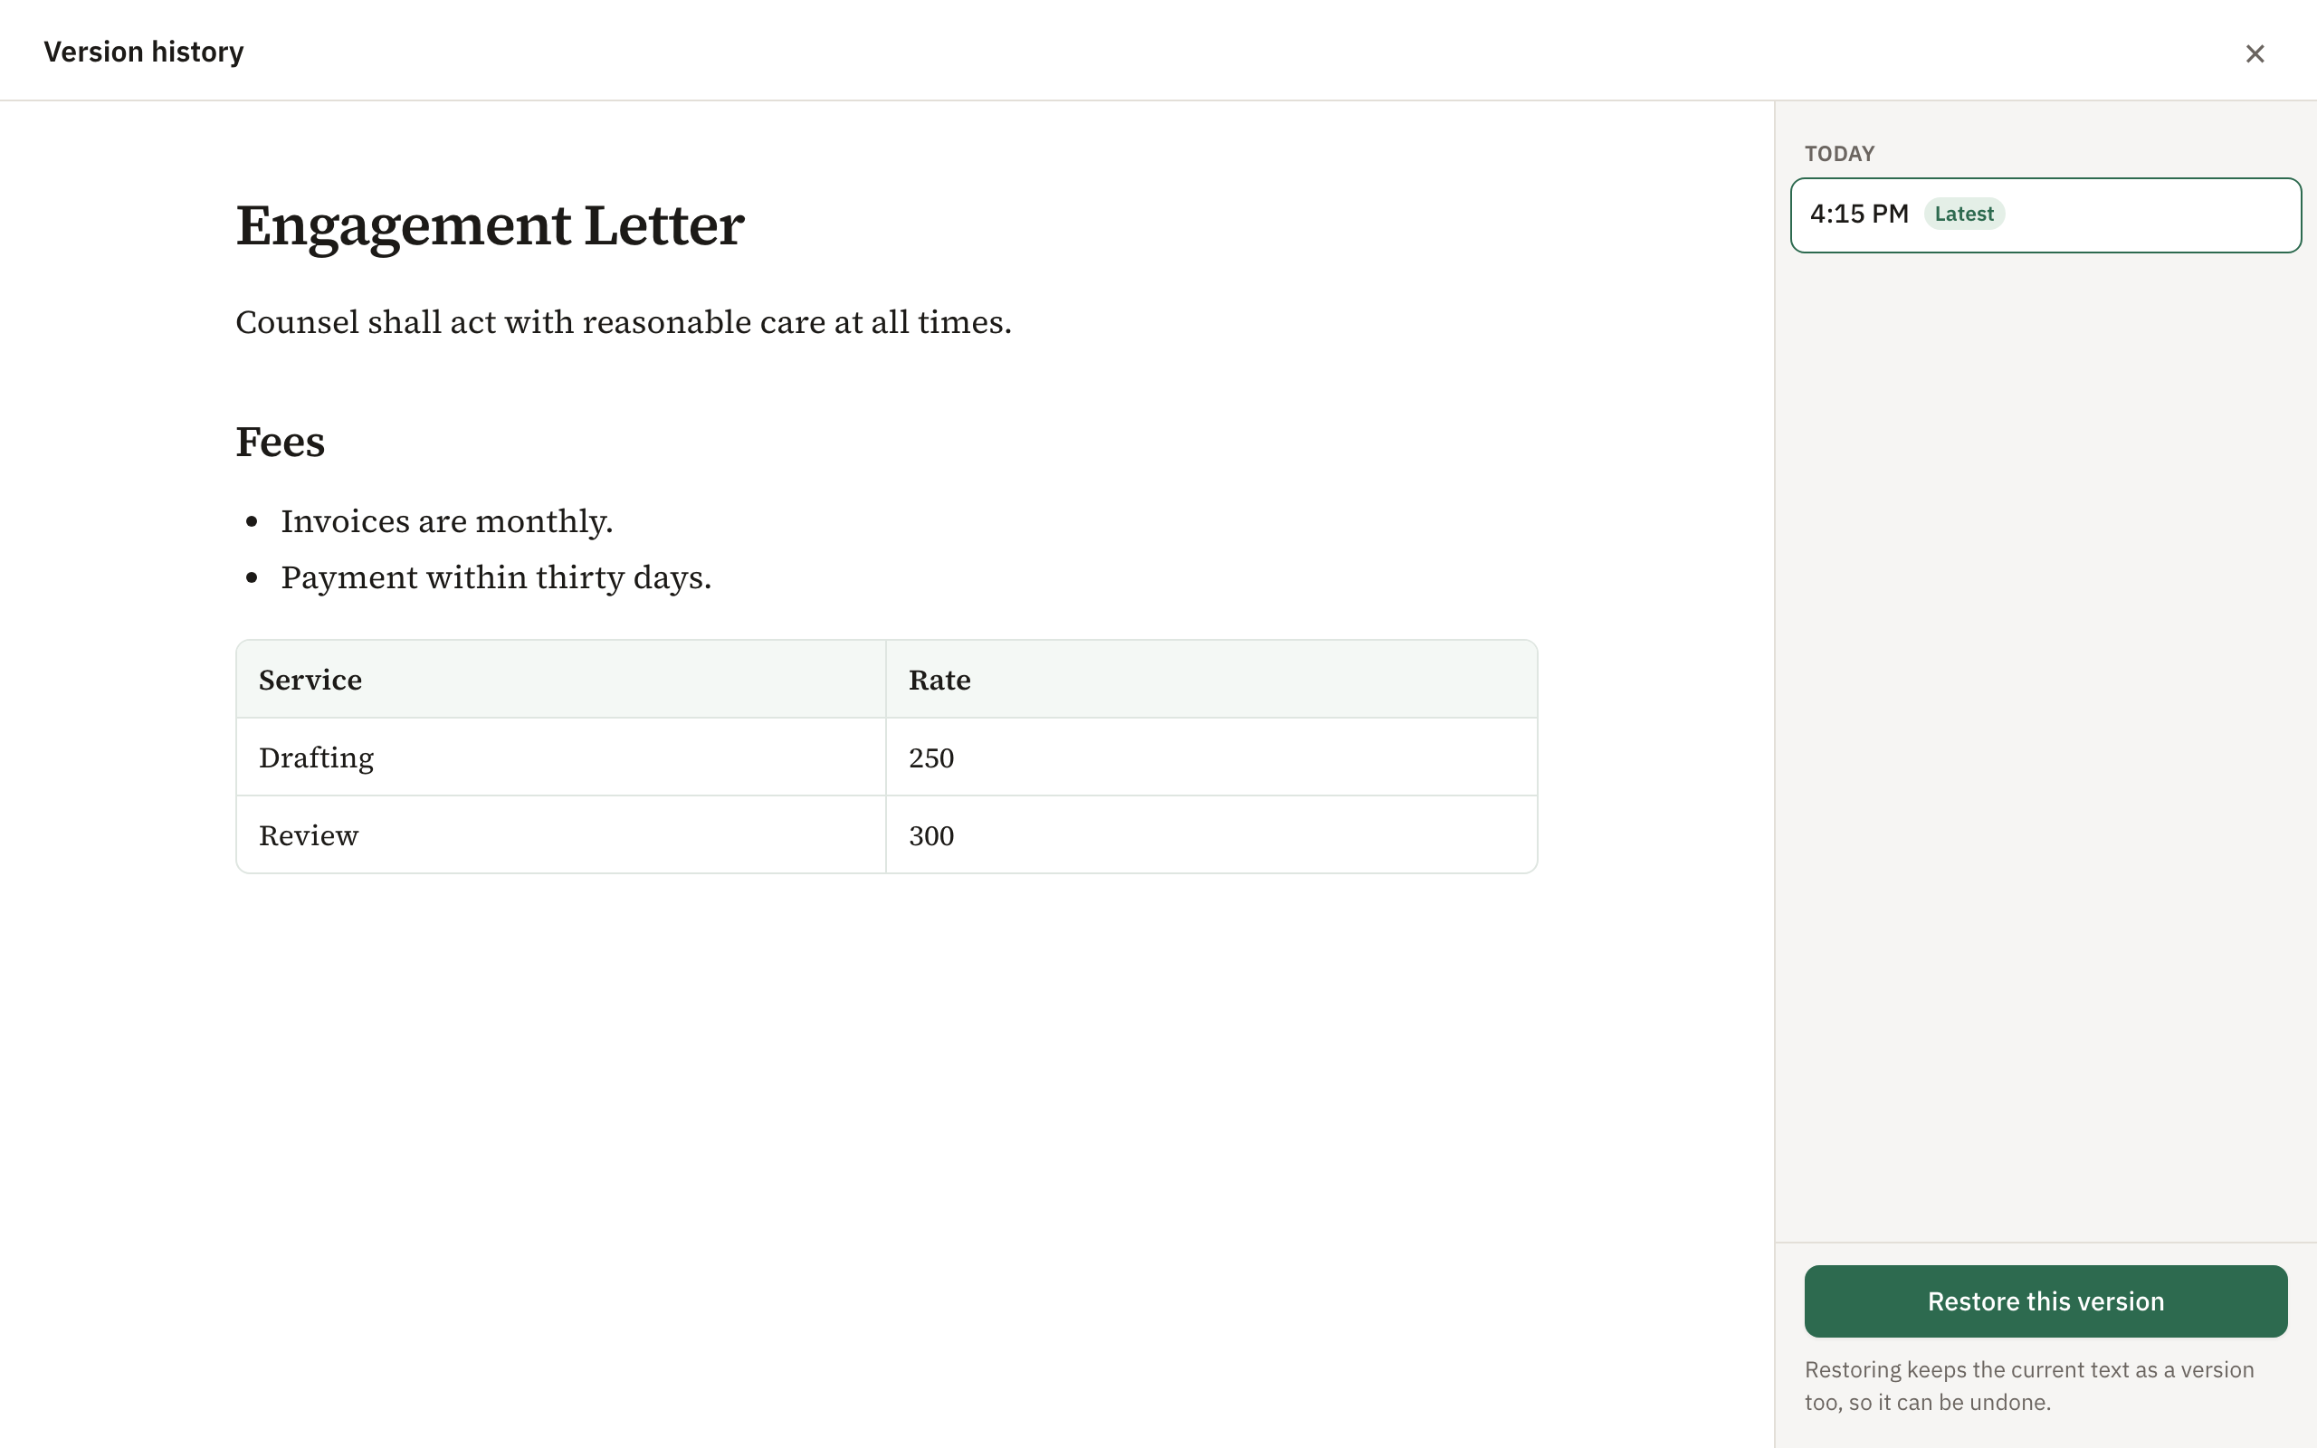Select the Review table cell

point(561,834)
